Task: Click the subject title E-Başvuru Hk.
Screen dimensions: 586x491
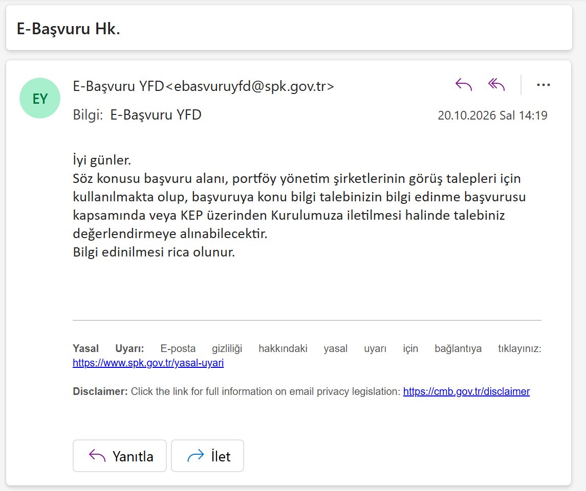Action: [69, 29]
